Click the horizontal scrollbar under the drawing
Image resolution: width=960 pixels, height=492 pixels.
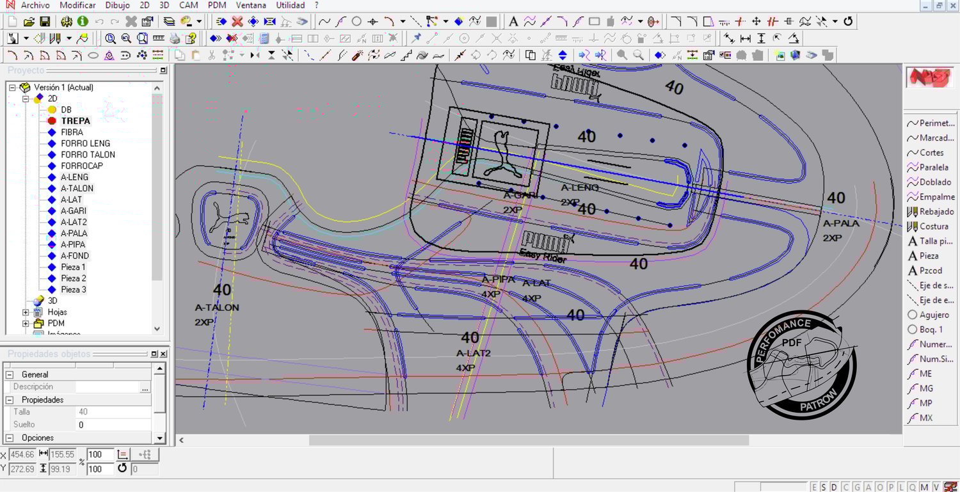529,440
